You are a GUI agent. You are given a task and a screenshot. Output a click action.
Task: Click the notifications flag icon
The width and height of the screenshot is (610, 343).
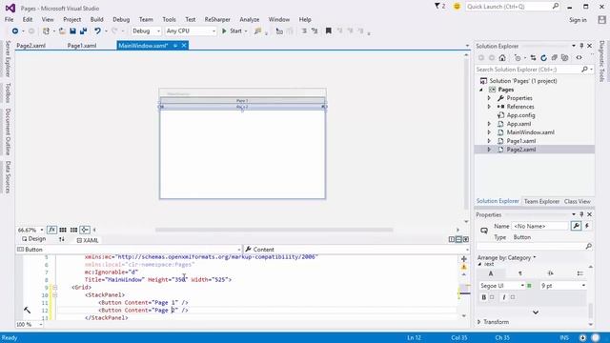click(437, 6)
